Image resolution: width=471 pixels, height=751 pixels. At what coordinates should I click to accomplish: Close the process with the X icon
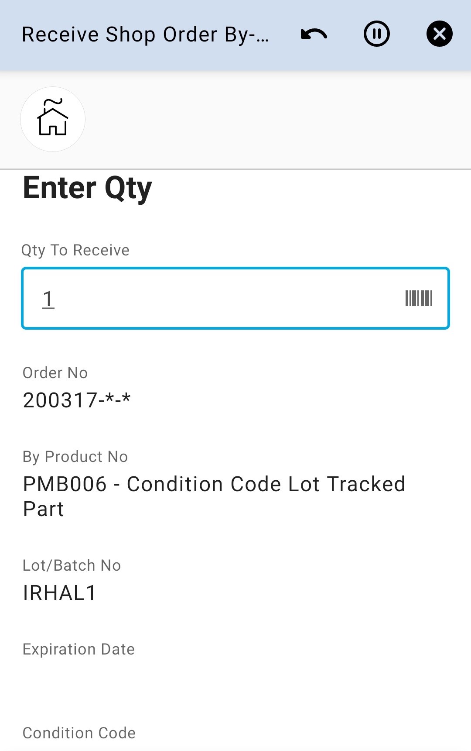coord(439,34)
